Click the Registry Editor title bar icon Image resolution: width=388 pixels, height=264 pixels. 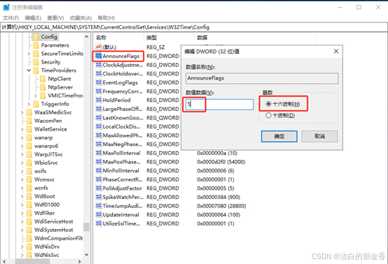click(x=6, y=8)
